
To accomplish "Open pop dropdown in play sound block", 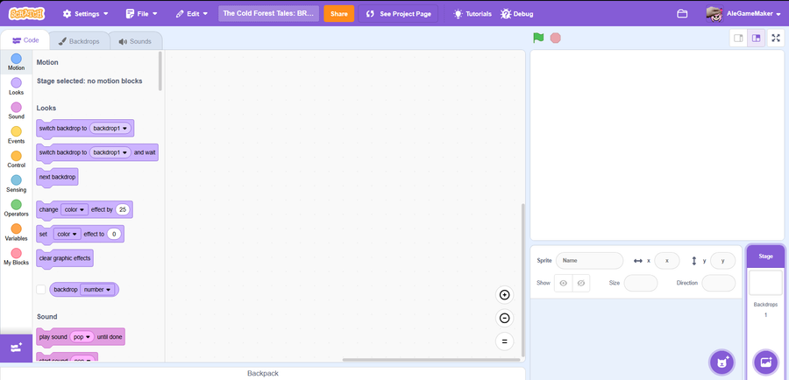I will tap(82, 337).
